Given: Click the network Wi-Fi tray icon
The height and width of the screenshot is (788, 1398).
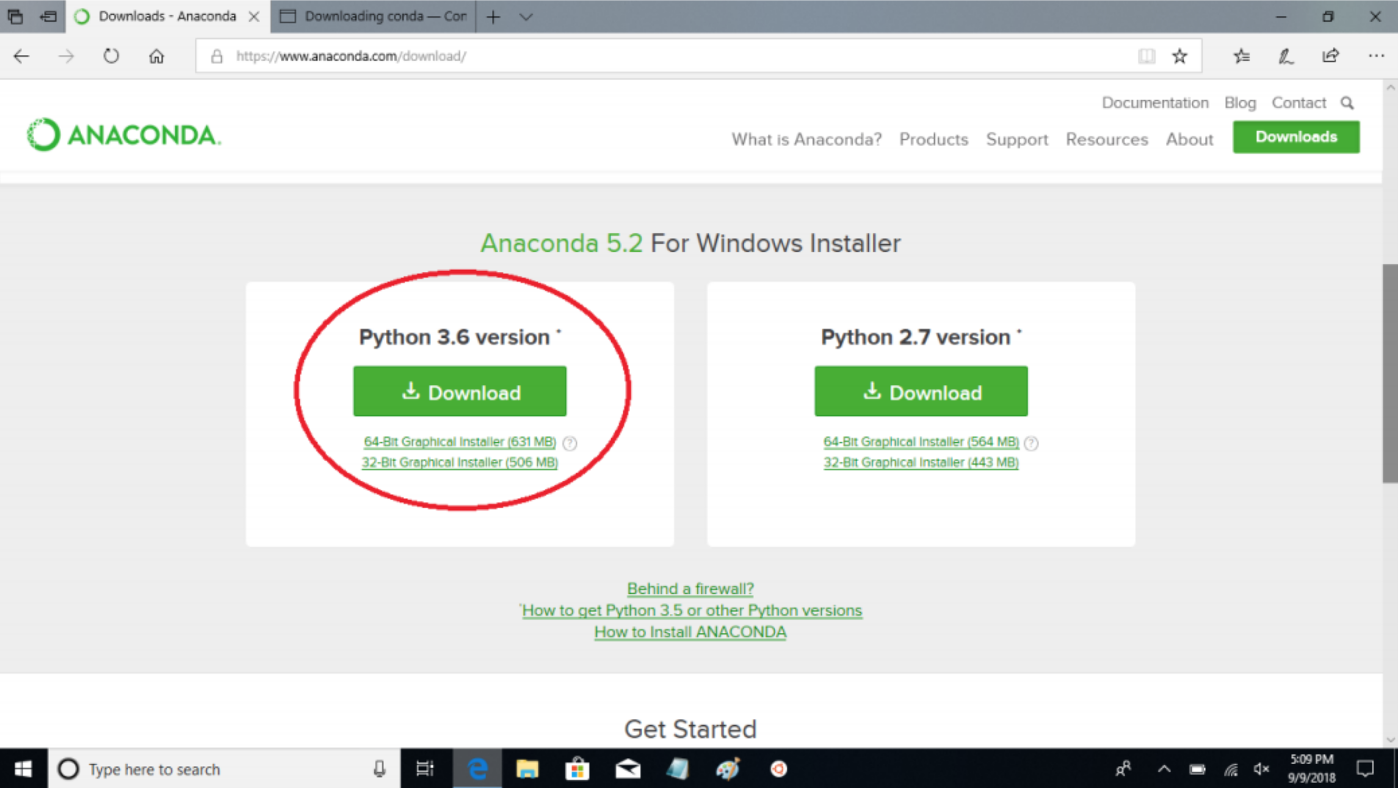Looking at the screenshot, I should coord(1231,769).
